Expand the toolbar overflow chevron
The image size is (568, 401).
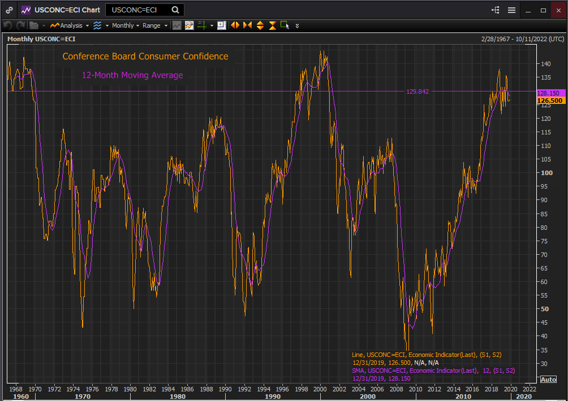[x=297, y=25]
